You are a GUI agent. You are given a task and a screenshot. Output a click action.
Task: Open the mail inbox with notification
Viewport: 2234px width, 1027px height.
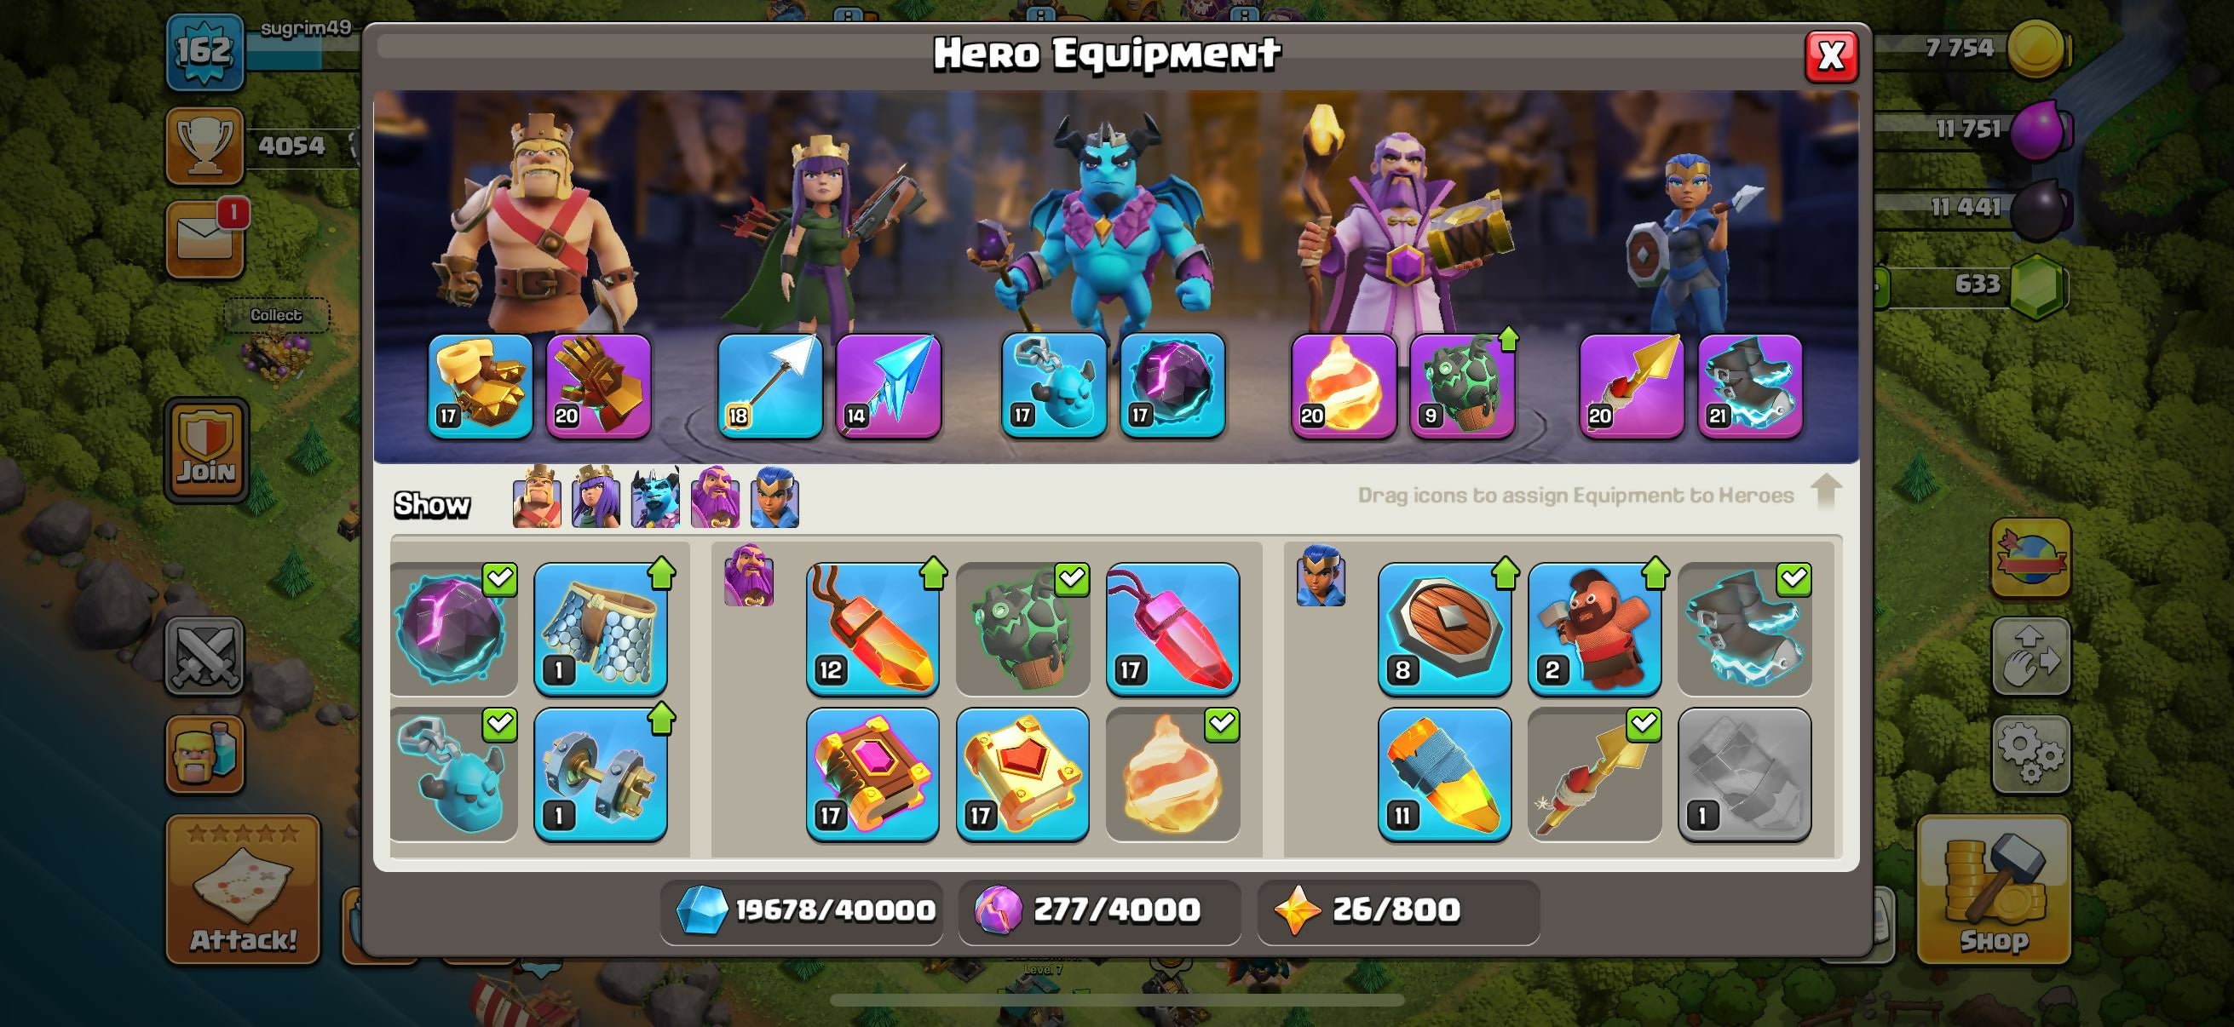204,240
